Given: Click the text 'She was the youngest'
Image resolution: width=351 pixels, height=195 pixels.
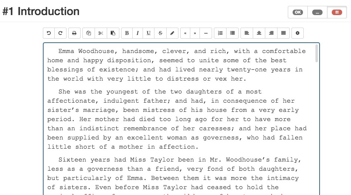Looking at the screenshot, I should pos(99,92).
